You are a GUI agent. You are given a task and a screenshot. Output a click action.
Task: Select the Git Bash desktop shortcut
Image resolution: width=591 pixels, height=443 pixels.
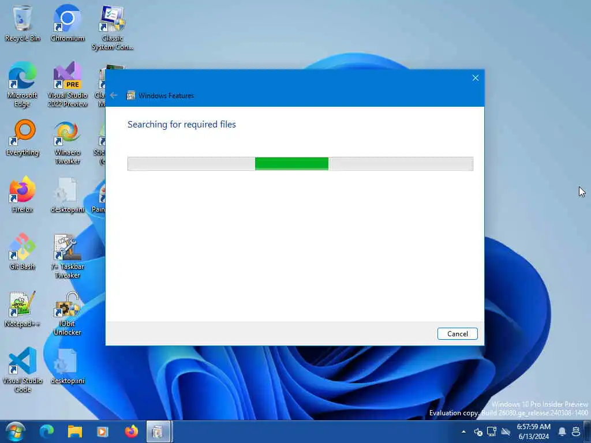[x=23, y=252]
